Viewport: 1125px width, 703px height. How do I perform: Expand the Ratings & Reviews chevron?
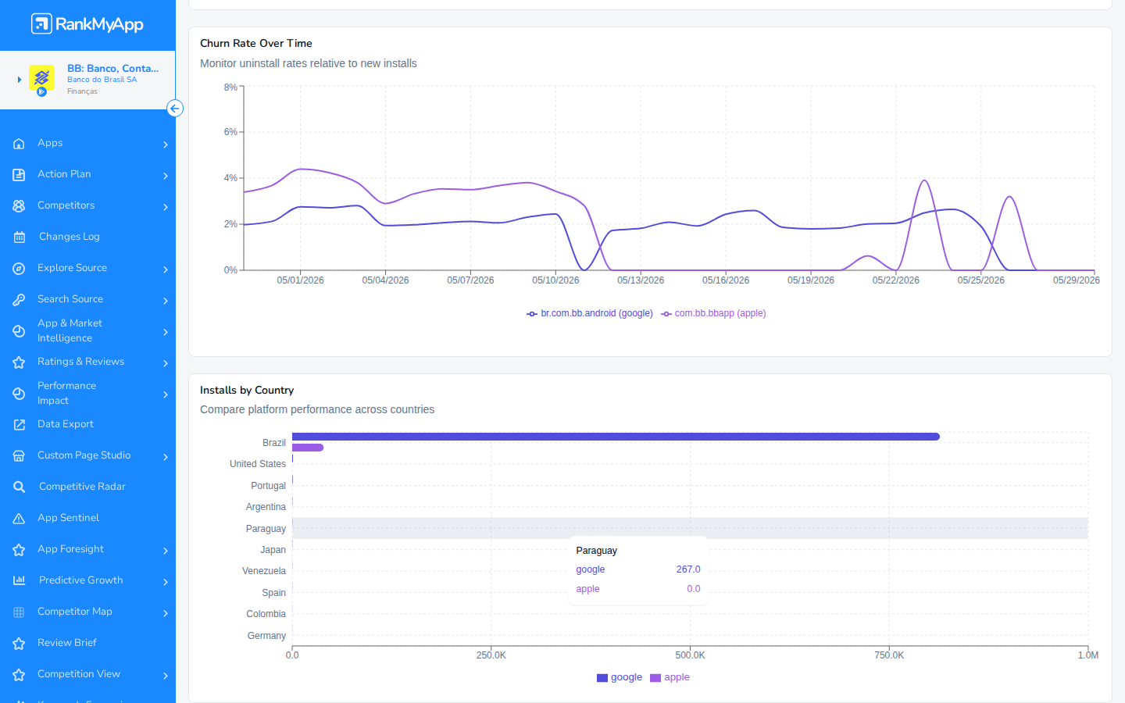[166, 363]
